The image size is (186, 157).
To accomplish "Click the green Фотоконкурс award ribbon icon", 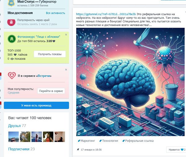I will pyautogui.click(x=12, y=39).
